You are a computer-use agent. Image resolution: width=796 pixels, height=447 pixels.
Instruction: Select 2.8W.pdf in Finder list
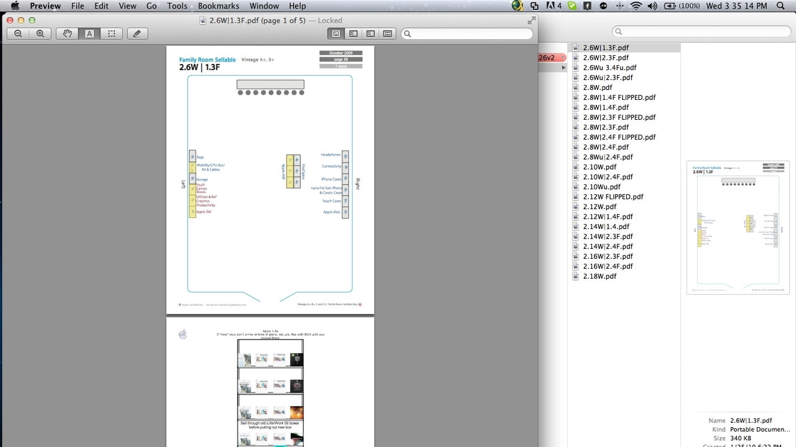click(598, 88)
